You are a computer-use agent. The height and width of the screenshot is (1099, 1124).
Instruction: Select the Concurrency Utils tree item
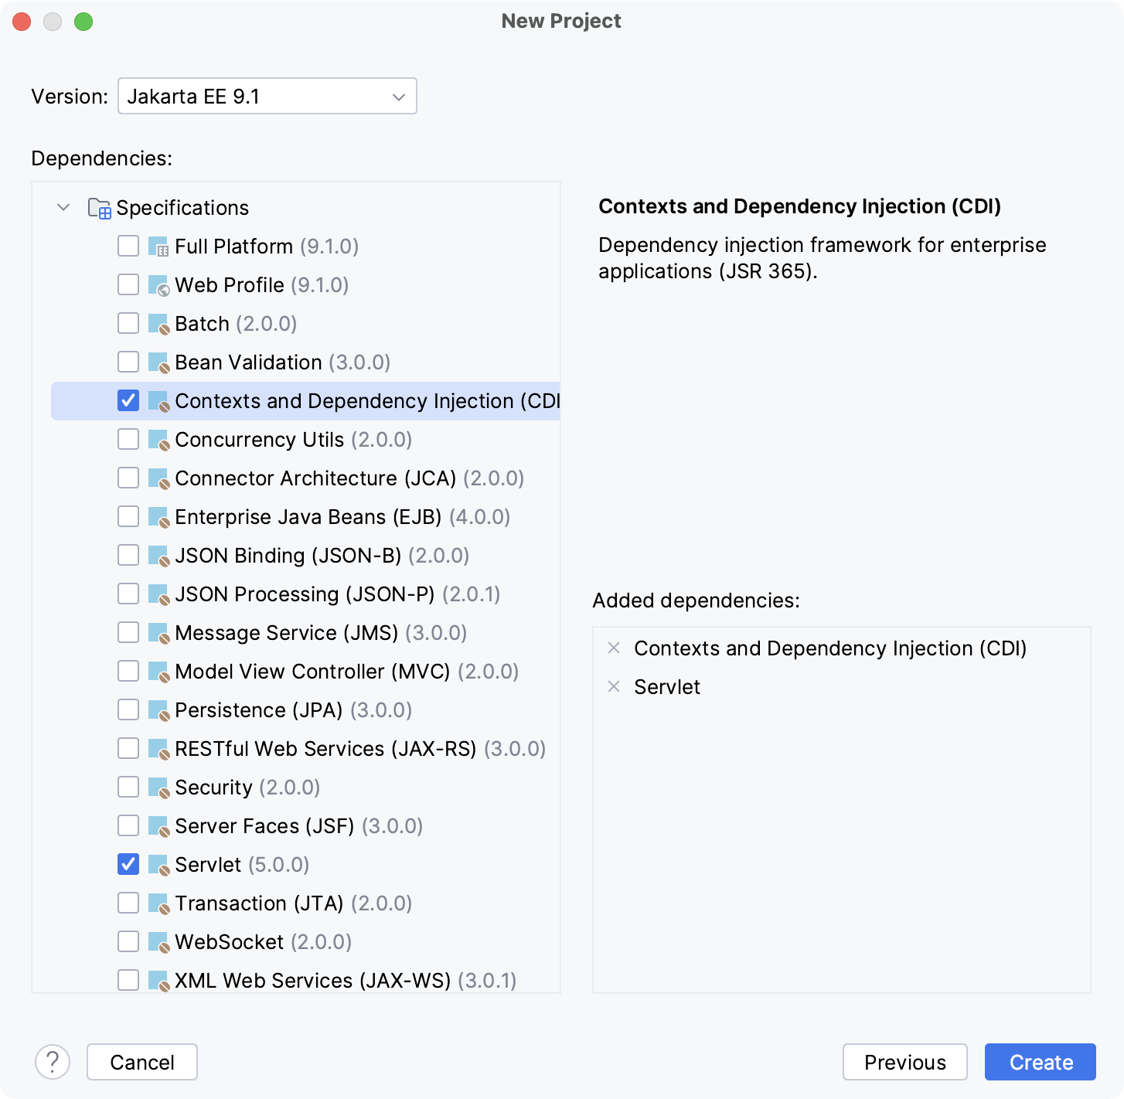click(294, 439)
